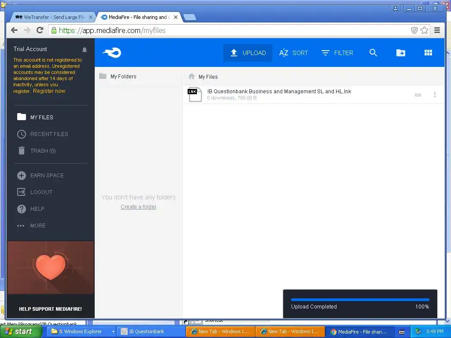Image resolution: width=451 pixels, height=338 pixels.
Task: Close the WeTransfer tab
Action: 91,17
